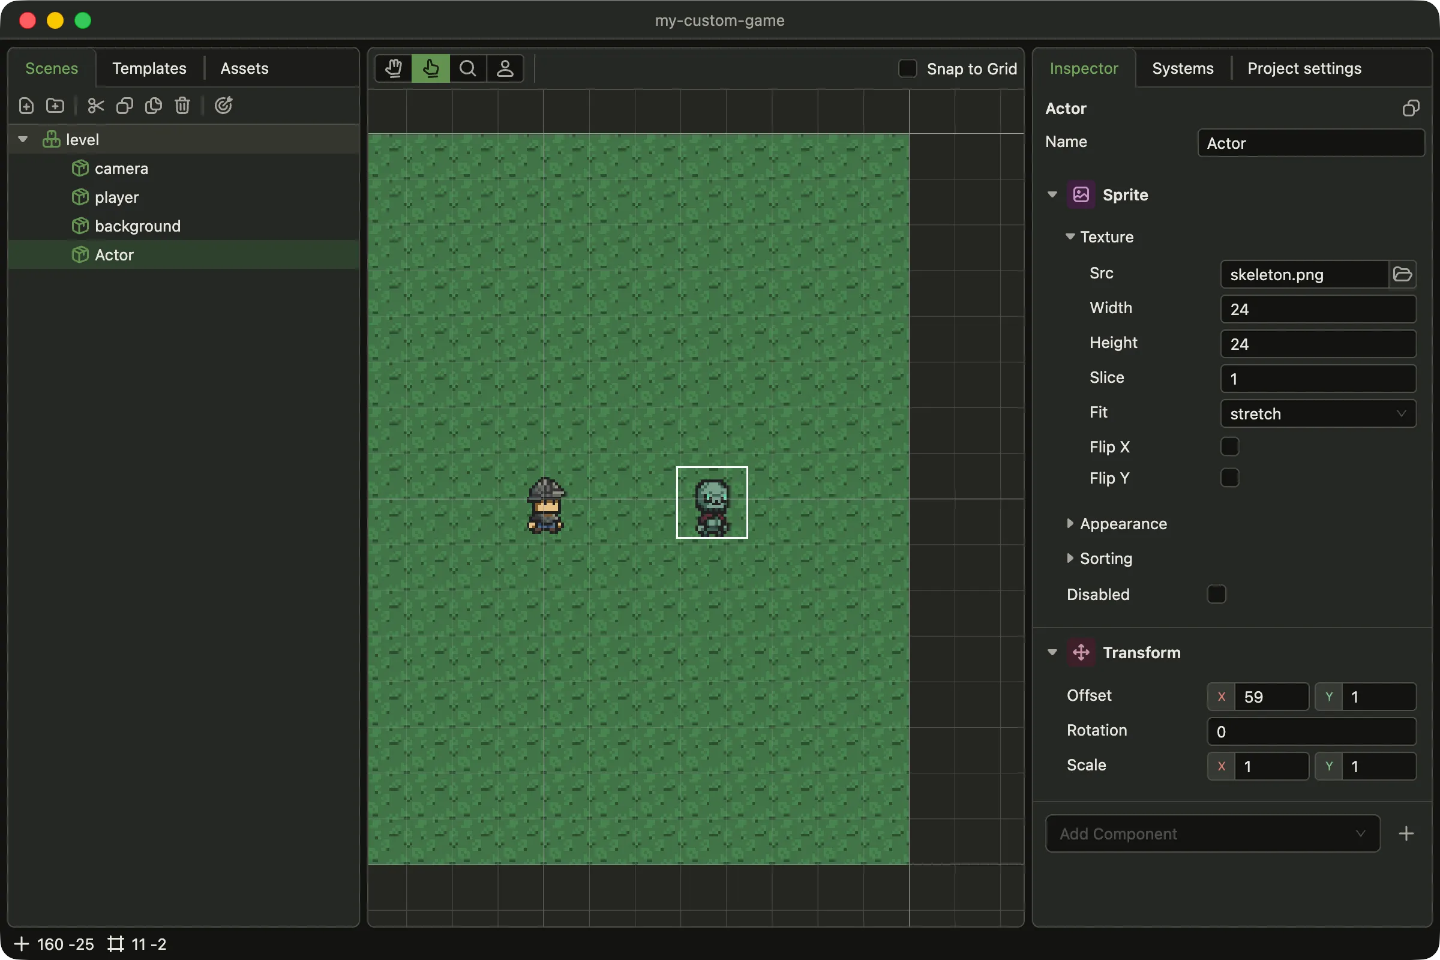This screenshot has height=960, width=1440.
Task: Expand the Appearance group
Action: click(x=1070, y=523)
